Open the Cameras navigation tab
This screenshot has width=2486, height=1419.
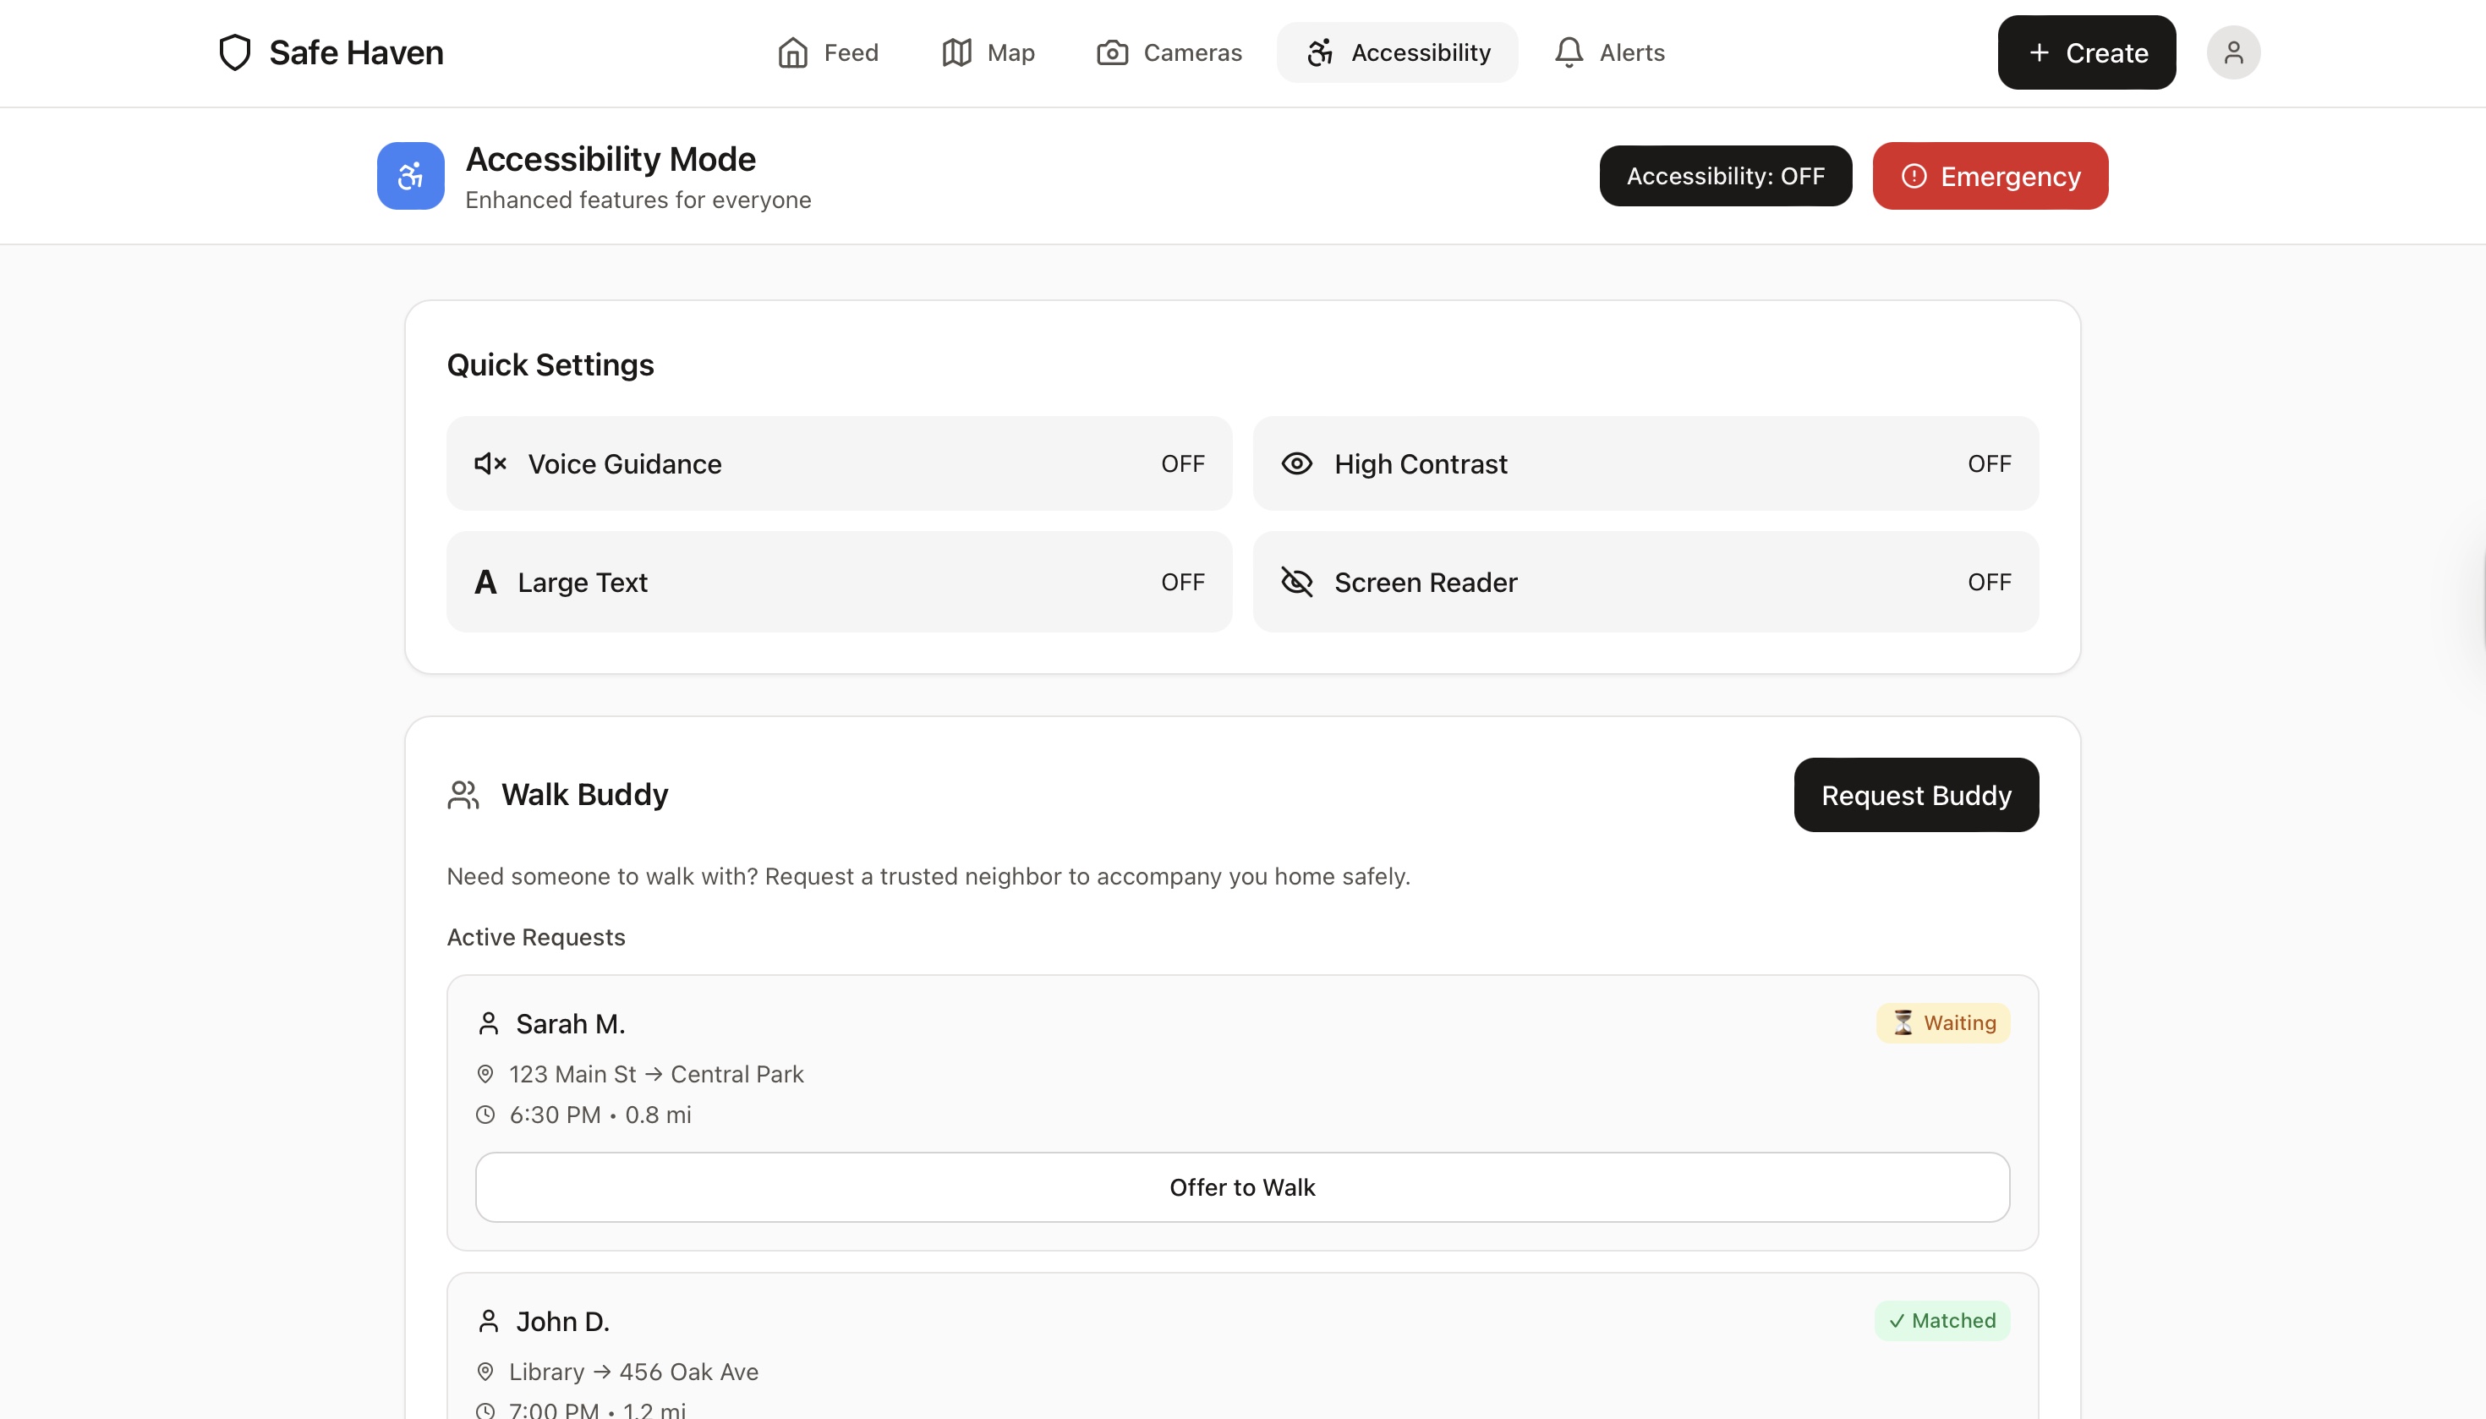(x=1169, y=52)
